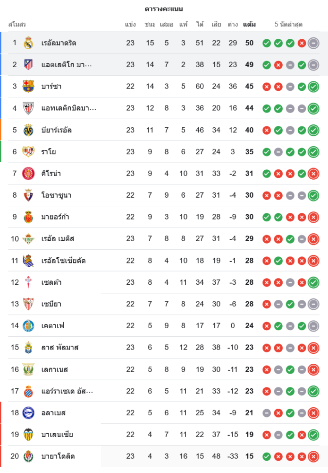Image resolution: width=328 pixels, height=473 pixels.
Task: Click Girona's latest match loss icon
Action: (x=313, y=174)
